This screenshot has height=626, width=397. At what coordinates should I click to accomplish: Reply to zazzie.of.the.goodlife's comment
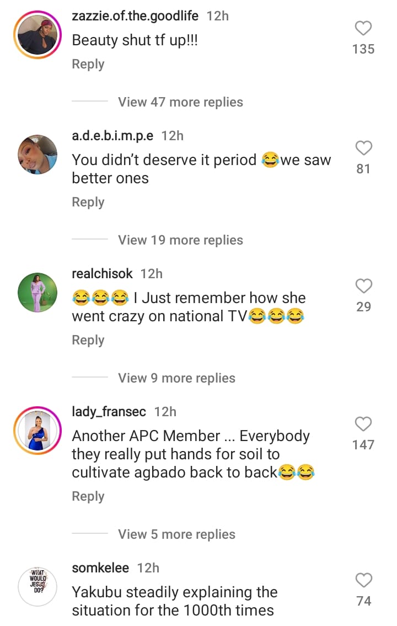pos(88,64)
